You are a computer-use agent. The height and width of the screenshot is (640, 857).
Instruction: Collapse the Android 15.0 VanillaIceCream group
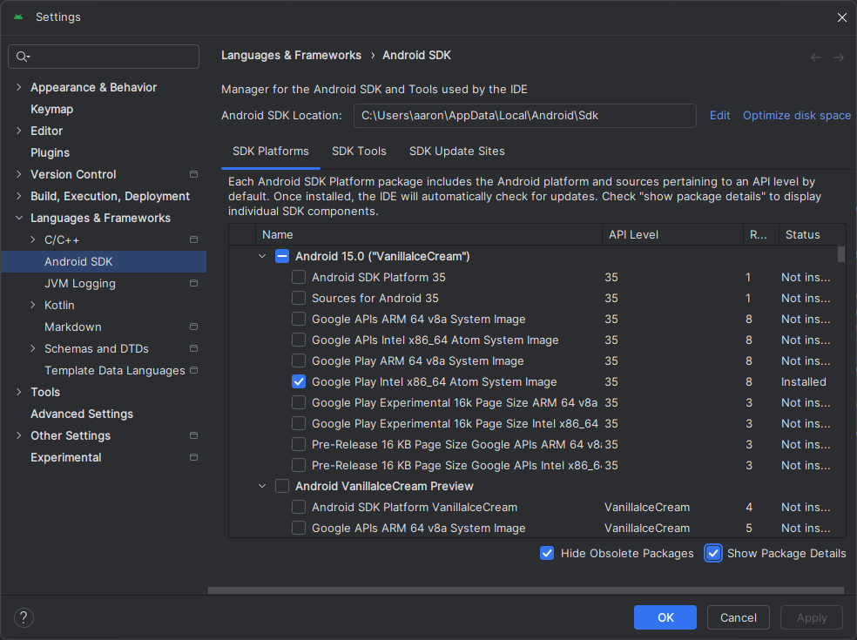click(262, 256)
